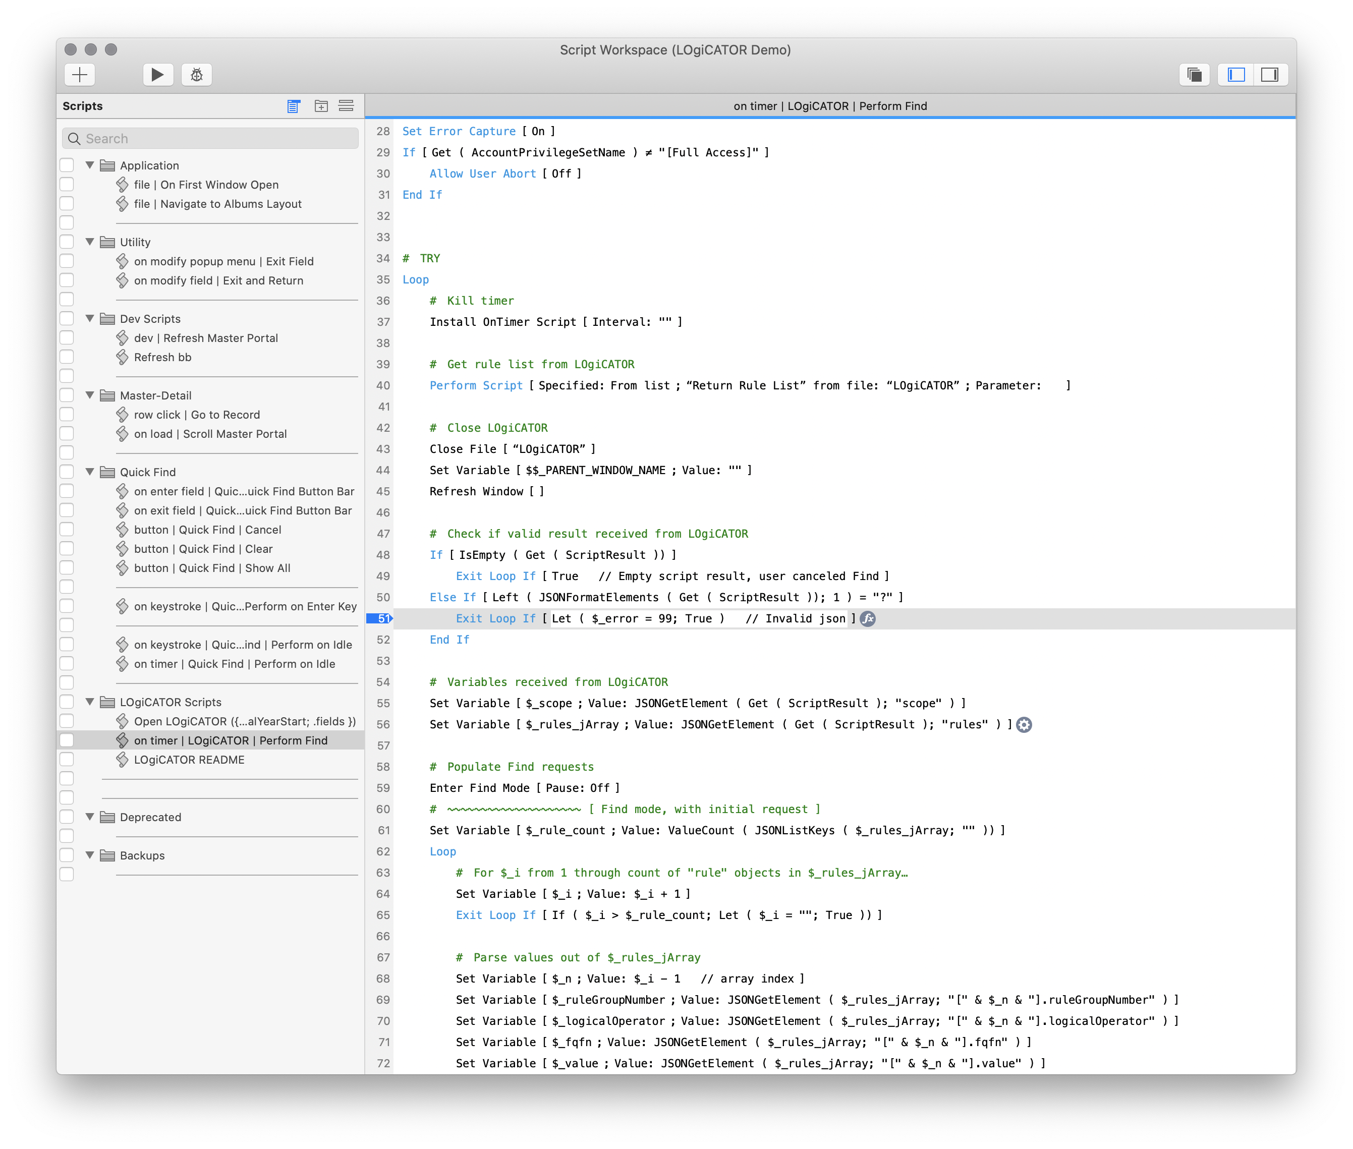Select the row click | Go to Record script
This screenshot has width=1353, height=1149.
(x=197, y=414)
